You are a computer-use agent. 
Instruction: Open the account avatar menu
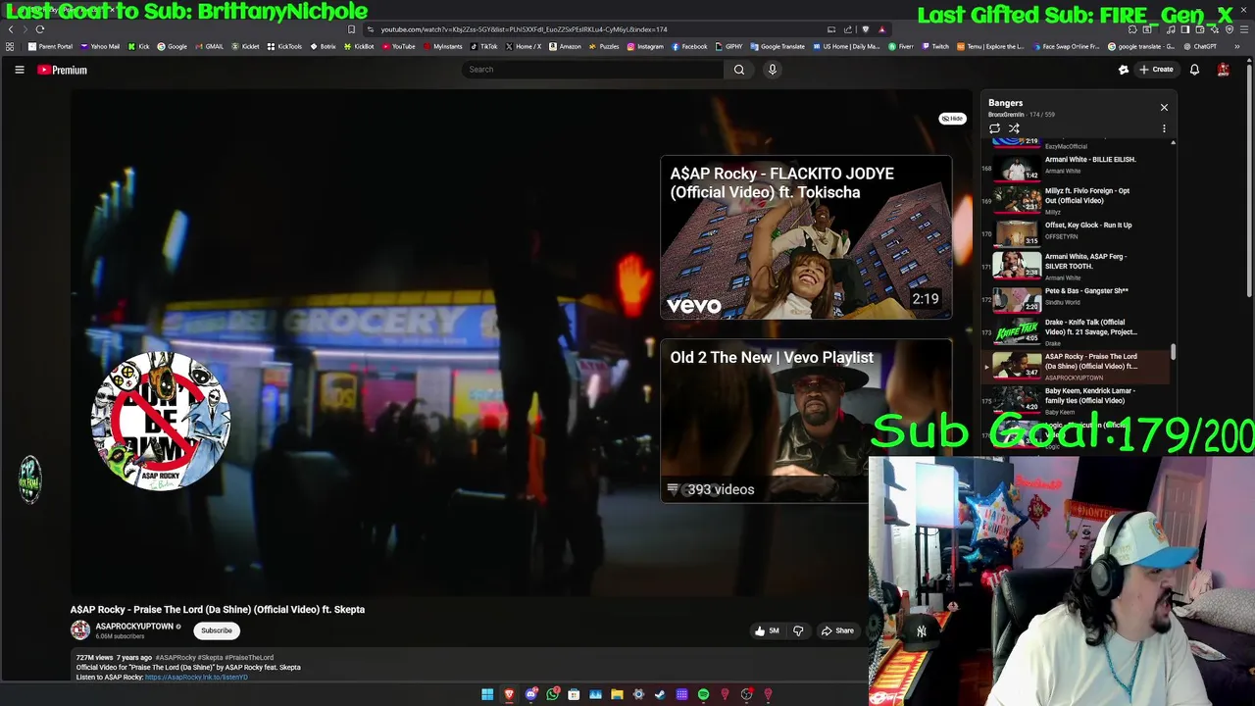[1223, 70]
